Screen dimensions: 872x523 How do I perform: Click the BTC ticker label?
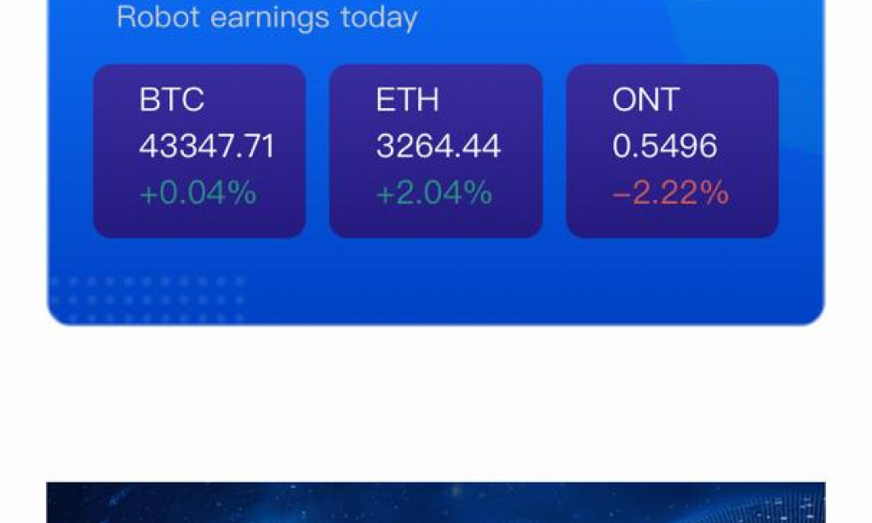(x=169, y=99)
